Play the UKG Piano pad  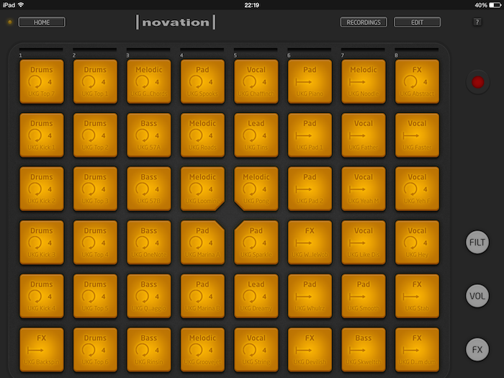click(x=310, y=81)
